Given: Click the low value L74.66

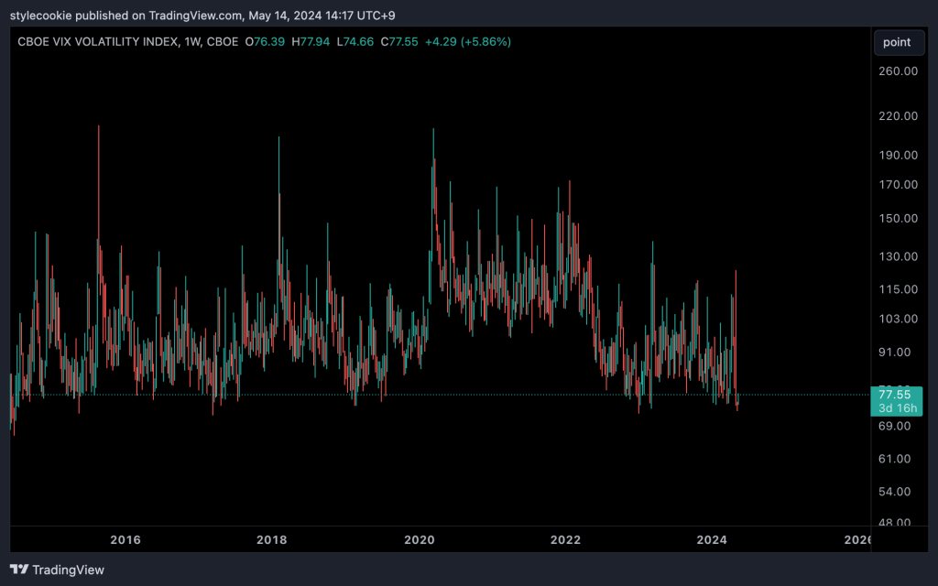Looking at the screenshot, I should tap(354, 42).
